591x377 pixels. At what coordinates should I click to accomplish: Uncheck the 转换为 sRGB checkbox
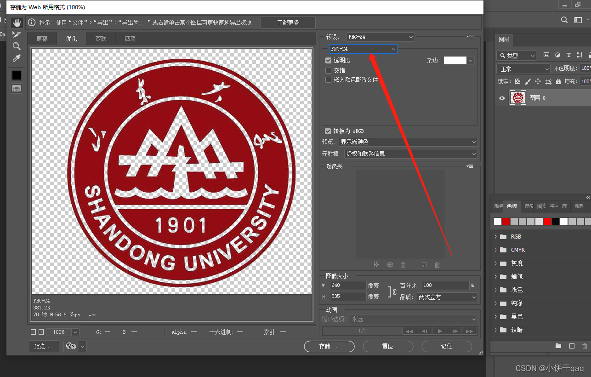[328, 131]
